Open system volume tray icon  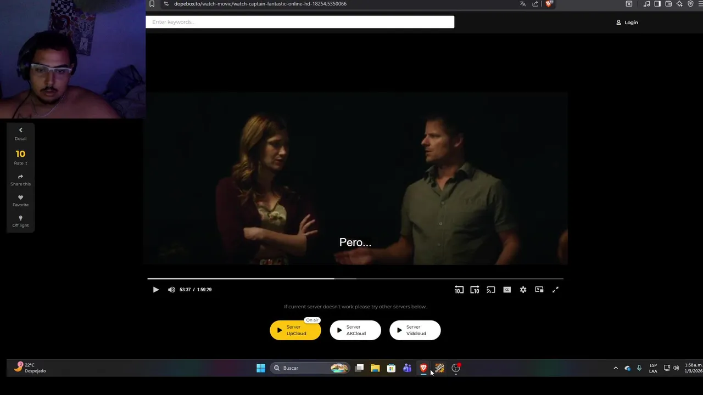(x=676, y=368)
